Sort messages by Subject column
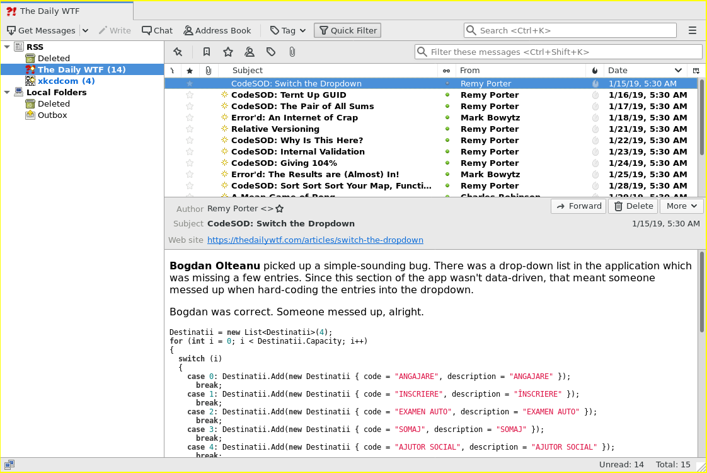 (328, 71)
